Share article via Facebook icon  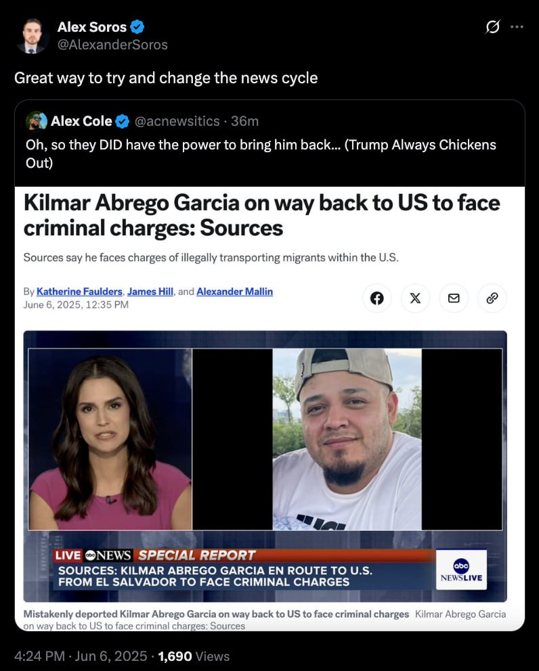(x=376, y=298)
